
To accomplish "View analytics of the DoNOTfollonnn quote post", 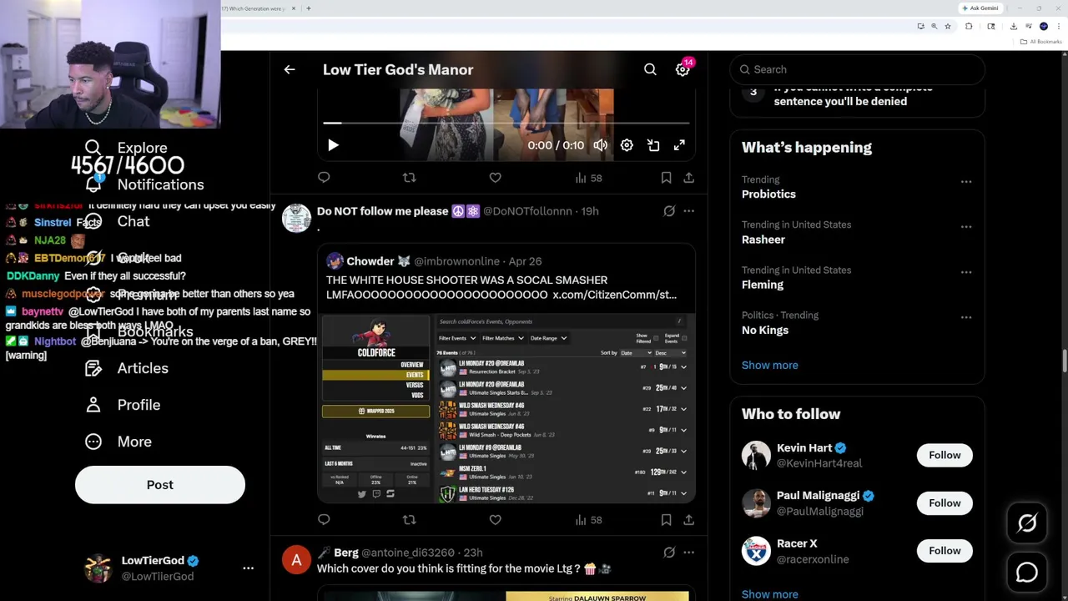I will tap(588, 520).
